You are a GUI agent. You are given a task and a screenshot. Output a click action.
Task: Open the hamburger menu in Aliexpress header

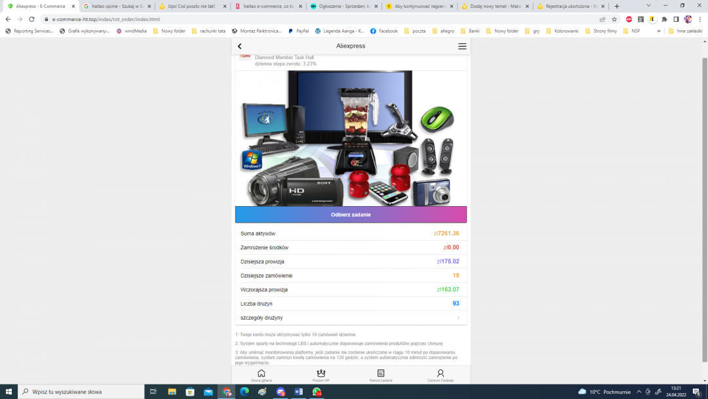(x=462, y=47)
